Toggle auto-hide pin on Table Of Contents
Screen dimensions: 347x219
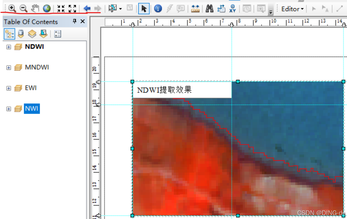point(74,21)
